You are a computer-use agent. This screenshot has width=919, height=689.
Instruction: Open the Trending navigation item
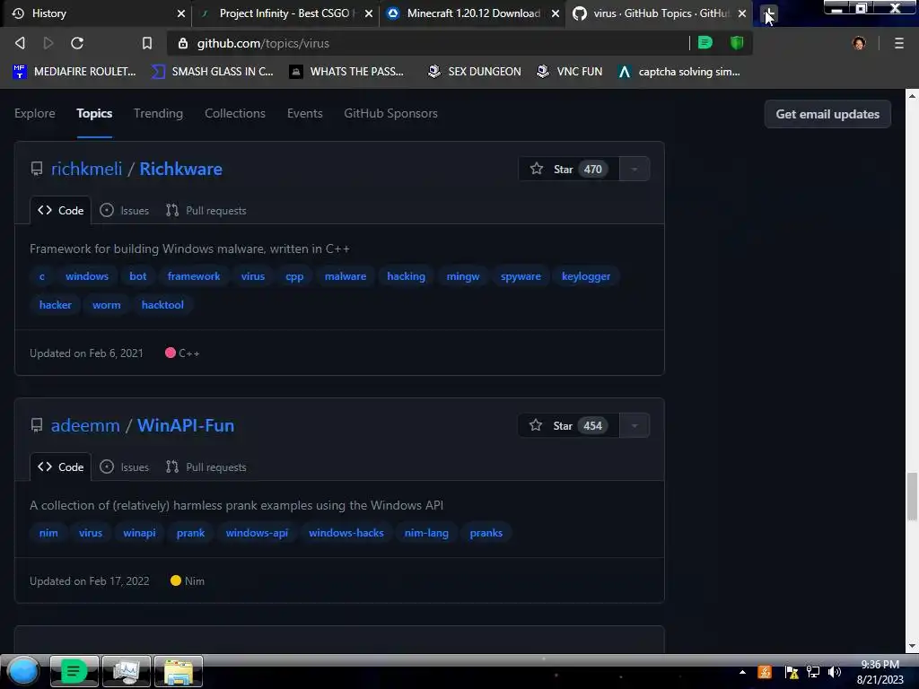[x=158, y=114]
